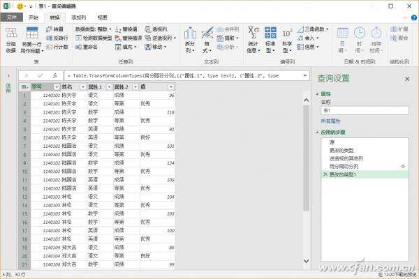This screenshot has height=279, width=419.
Task: Click the 时间 (Time) clock icon
Action: pyautogui.click(x=360, y=33)
